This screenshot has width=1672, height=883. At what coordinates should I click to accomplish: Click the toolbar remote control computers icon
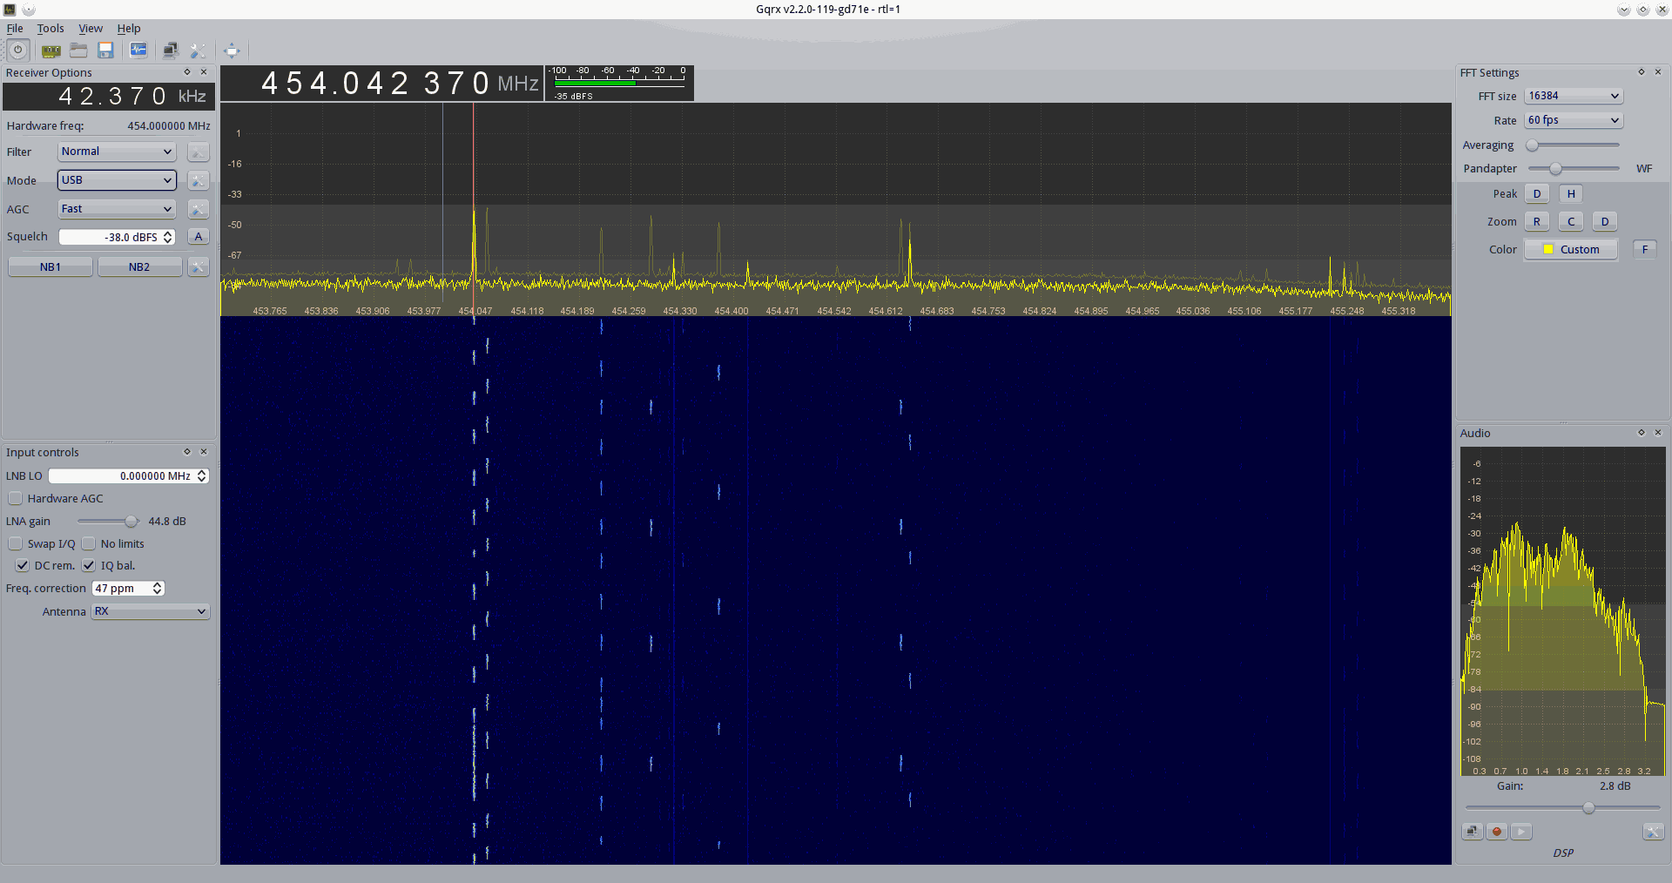[x=171, y=51]
